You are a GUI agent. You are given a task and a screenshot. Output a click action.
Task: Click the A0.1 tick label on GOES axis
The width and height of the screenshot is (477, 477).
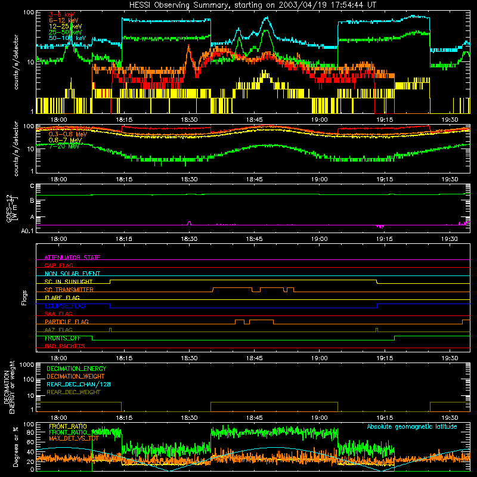27,231
